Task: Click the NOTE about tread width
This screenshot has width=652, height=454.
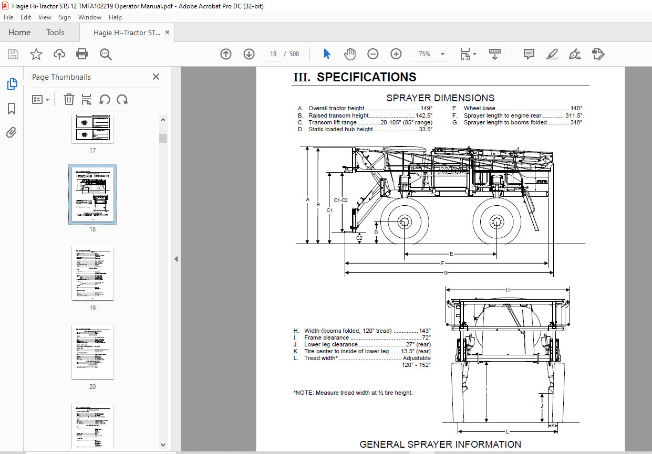Action: coord(353,393)
